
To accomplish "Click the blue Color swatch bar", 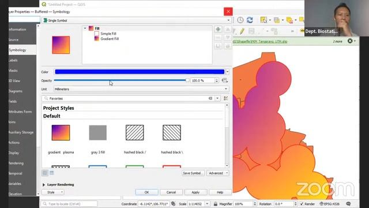I will tap(140, 72).
